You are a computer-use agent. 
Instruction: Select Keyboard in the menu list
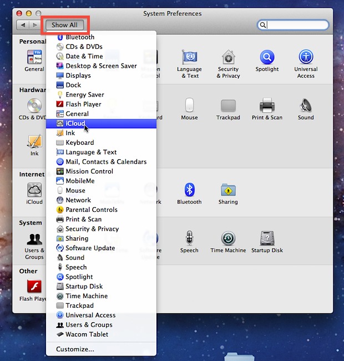tap(102, 143)
